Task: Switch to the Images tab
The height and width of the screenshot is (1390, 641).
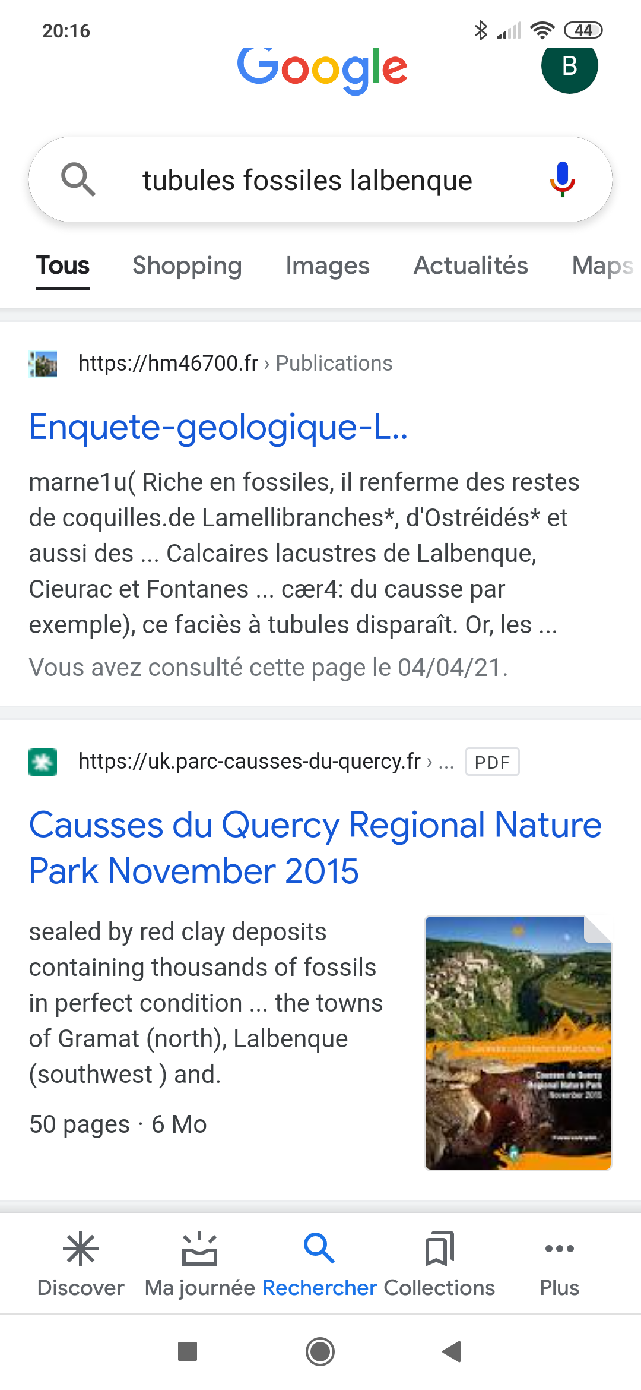Action: tap(328, 266)
